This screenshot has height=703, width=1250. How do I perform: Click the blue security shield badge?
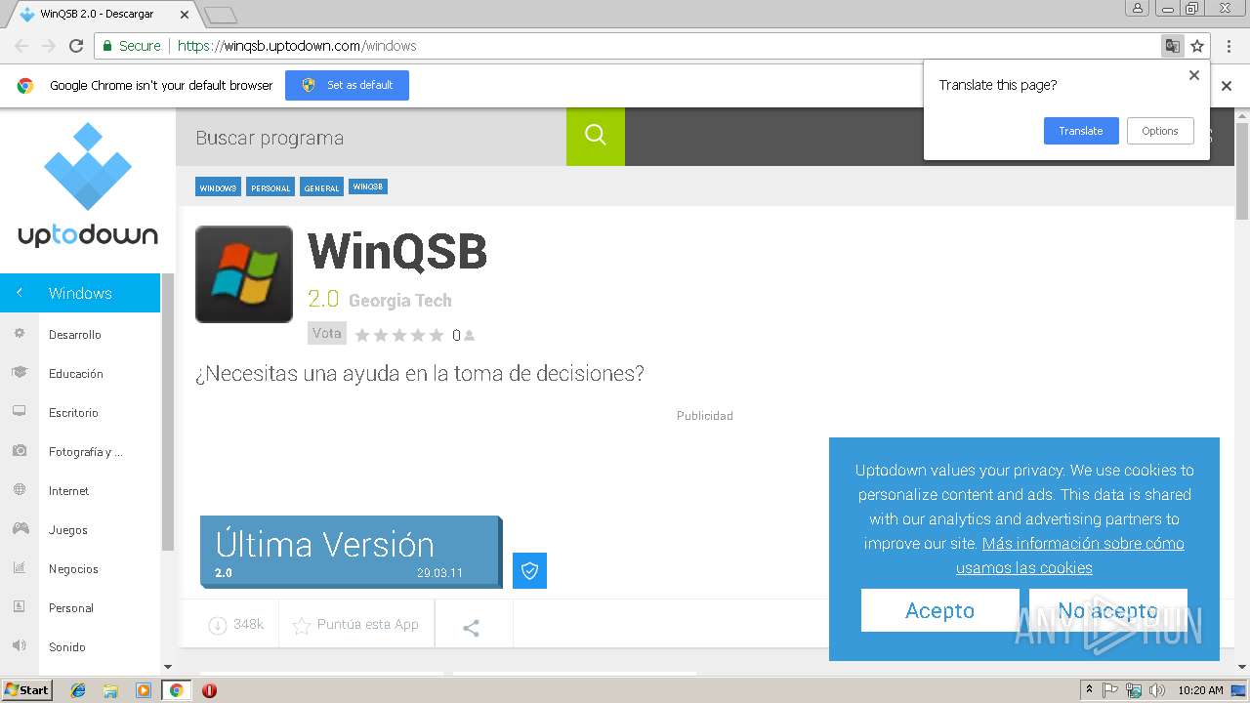[529, 570]
